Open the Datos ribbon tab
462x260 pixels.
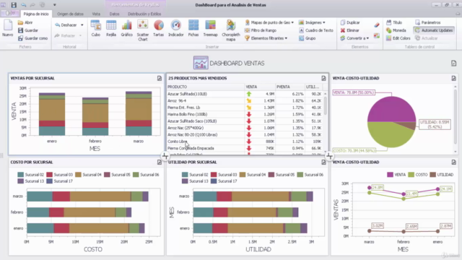click(114, 14)
